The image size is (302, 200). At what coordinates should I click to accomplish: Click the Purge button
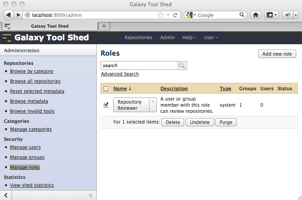226,122
